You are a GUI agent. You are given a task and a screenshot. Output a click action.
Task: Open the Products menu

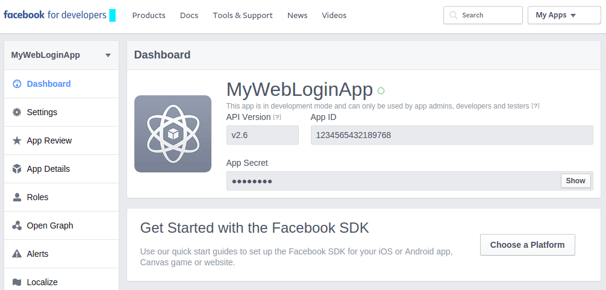tap(149, 16)
